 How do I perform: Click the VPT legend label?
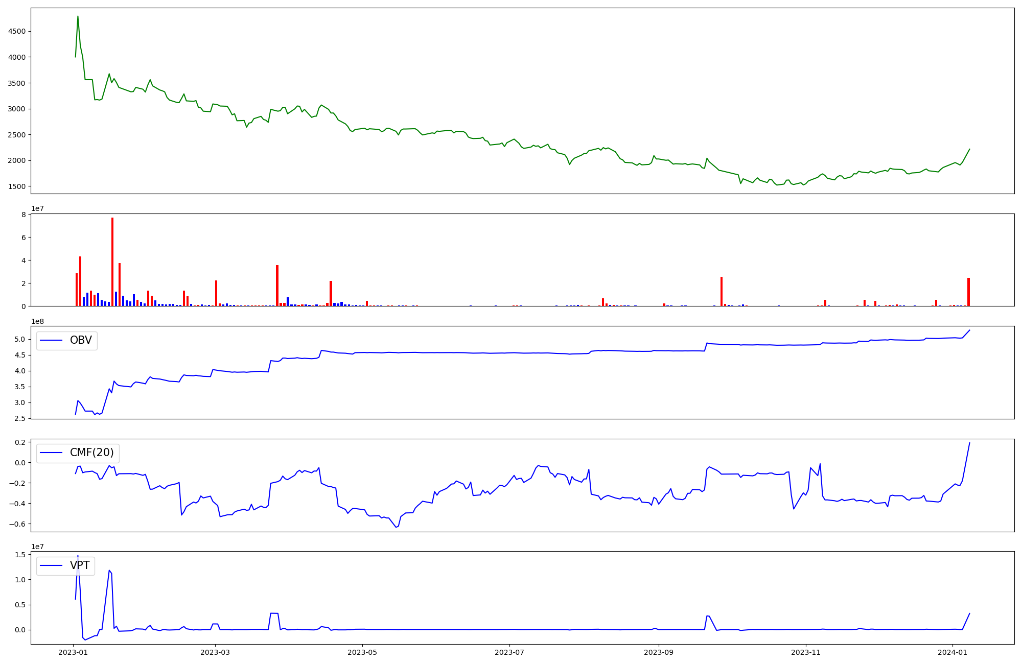point(80,565)
